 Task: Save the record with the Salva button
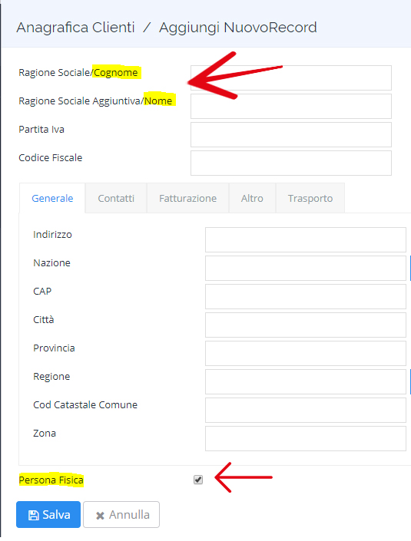pos(48,514)
